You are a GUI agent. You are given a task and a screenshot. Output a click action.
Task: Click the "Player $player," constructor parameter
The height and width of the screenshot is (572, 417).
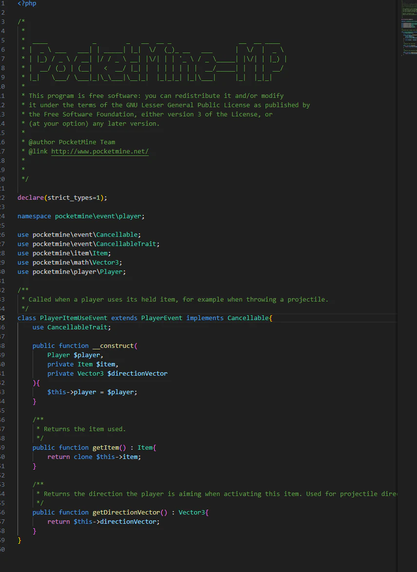[x=76, y=355]
